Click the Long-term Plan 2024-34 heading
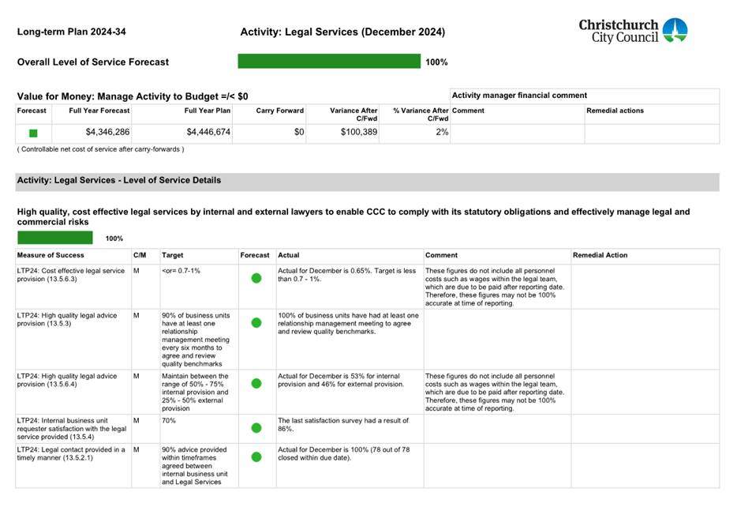The width and height of the screenshot is (737, 522). [72, 32]
